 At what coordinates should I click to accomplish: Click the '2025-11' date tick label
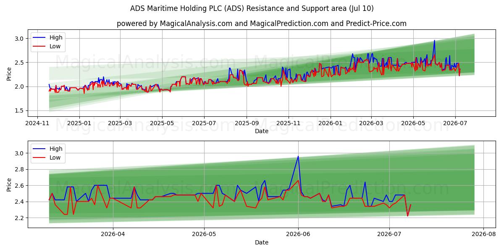[x=288, y=123]
